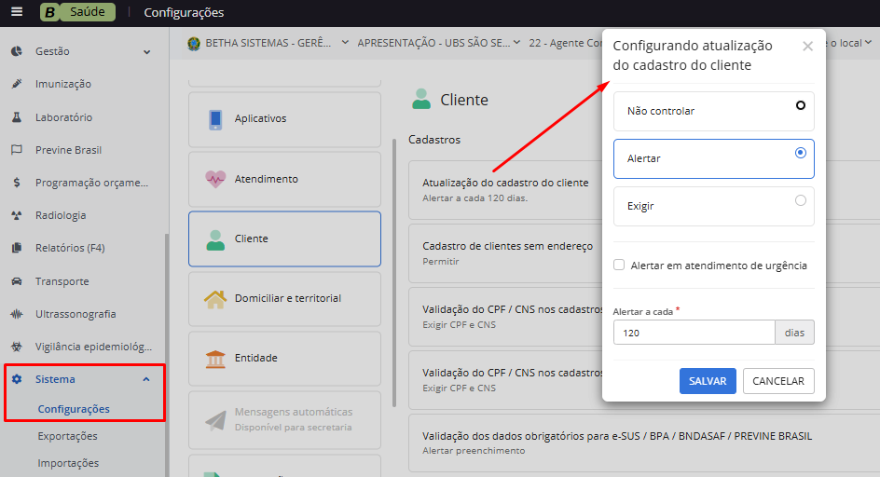
Task: Click the Aplicativos phone icon
Action: click(x=215, y=119)
